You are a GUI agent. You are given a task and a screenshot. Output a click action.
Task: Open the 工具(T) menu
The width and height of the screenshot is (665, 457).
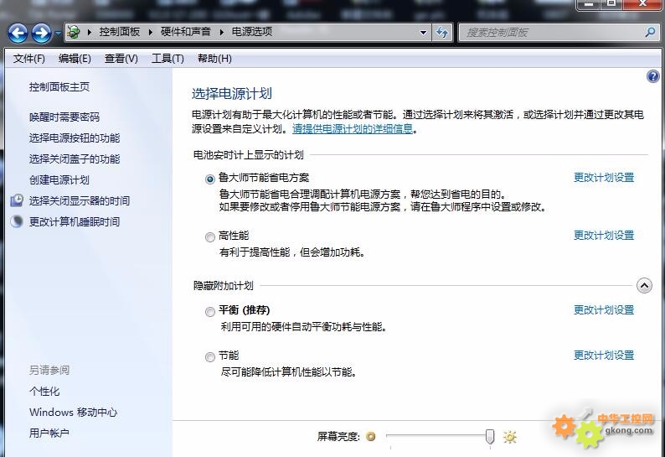pyautogui.click(x=168, y=59)
